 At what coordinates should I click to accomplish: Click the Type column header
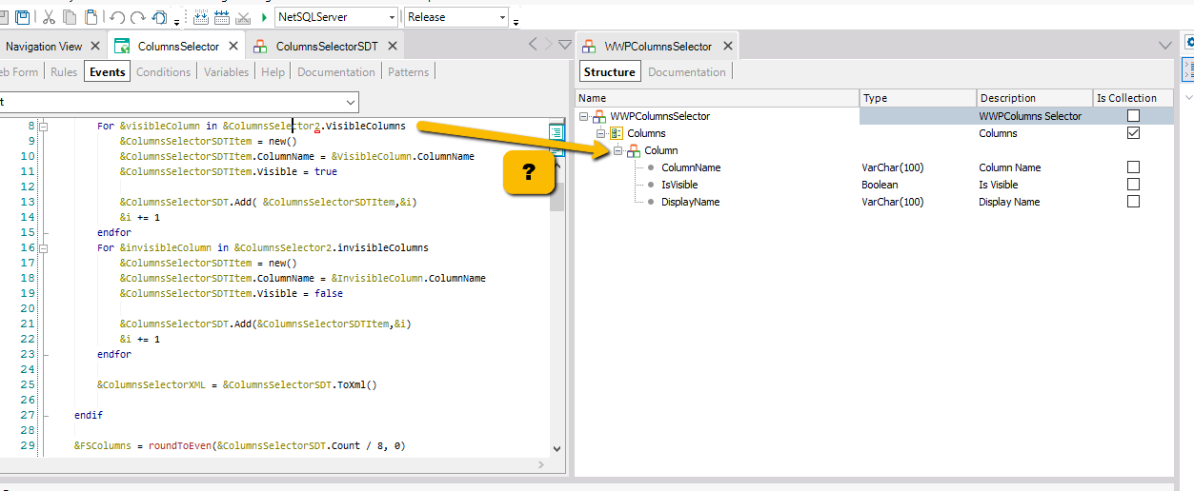click(918, 98)
